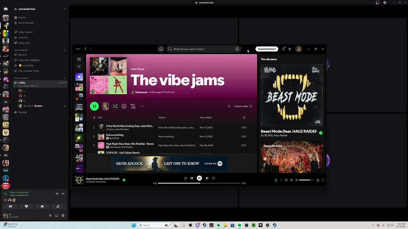Toggle Now Playing view panel
The image size is (408, 229).
[x=276, y=180]
